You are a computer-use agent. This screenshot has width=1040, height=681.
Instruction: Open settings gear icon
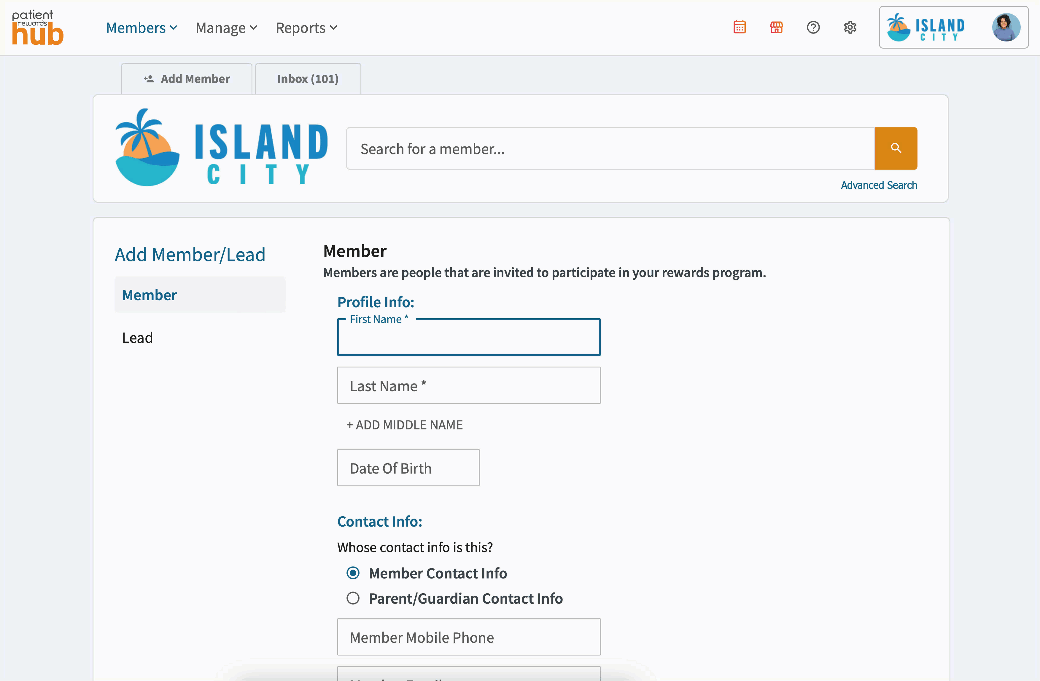point(850,28)
